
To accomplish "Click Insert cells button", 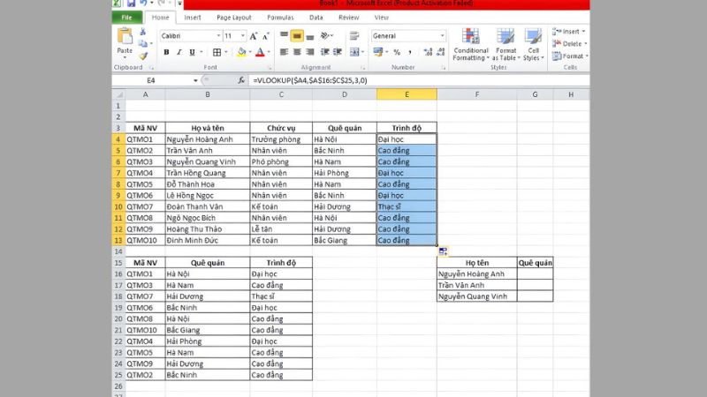I will [568, 32].
